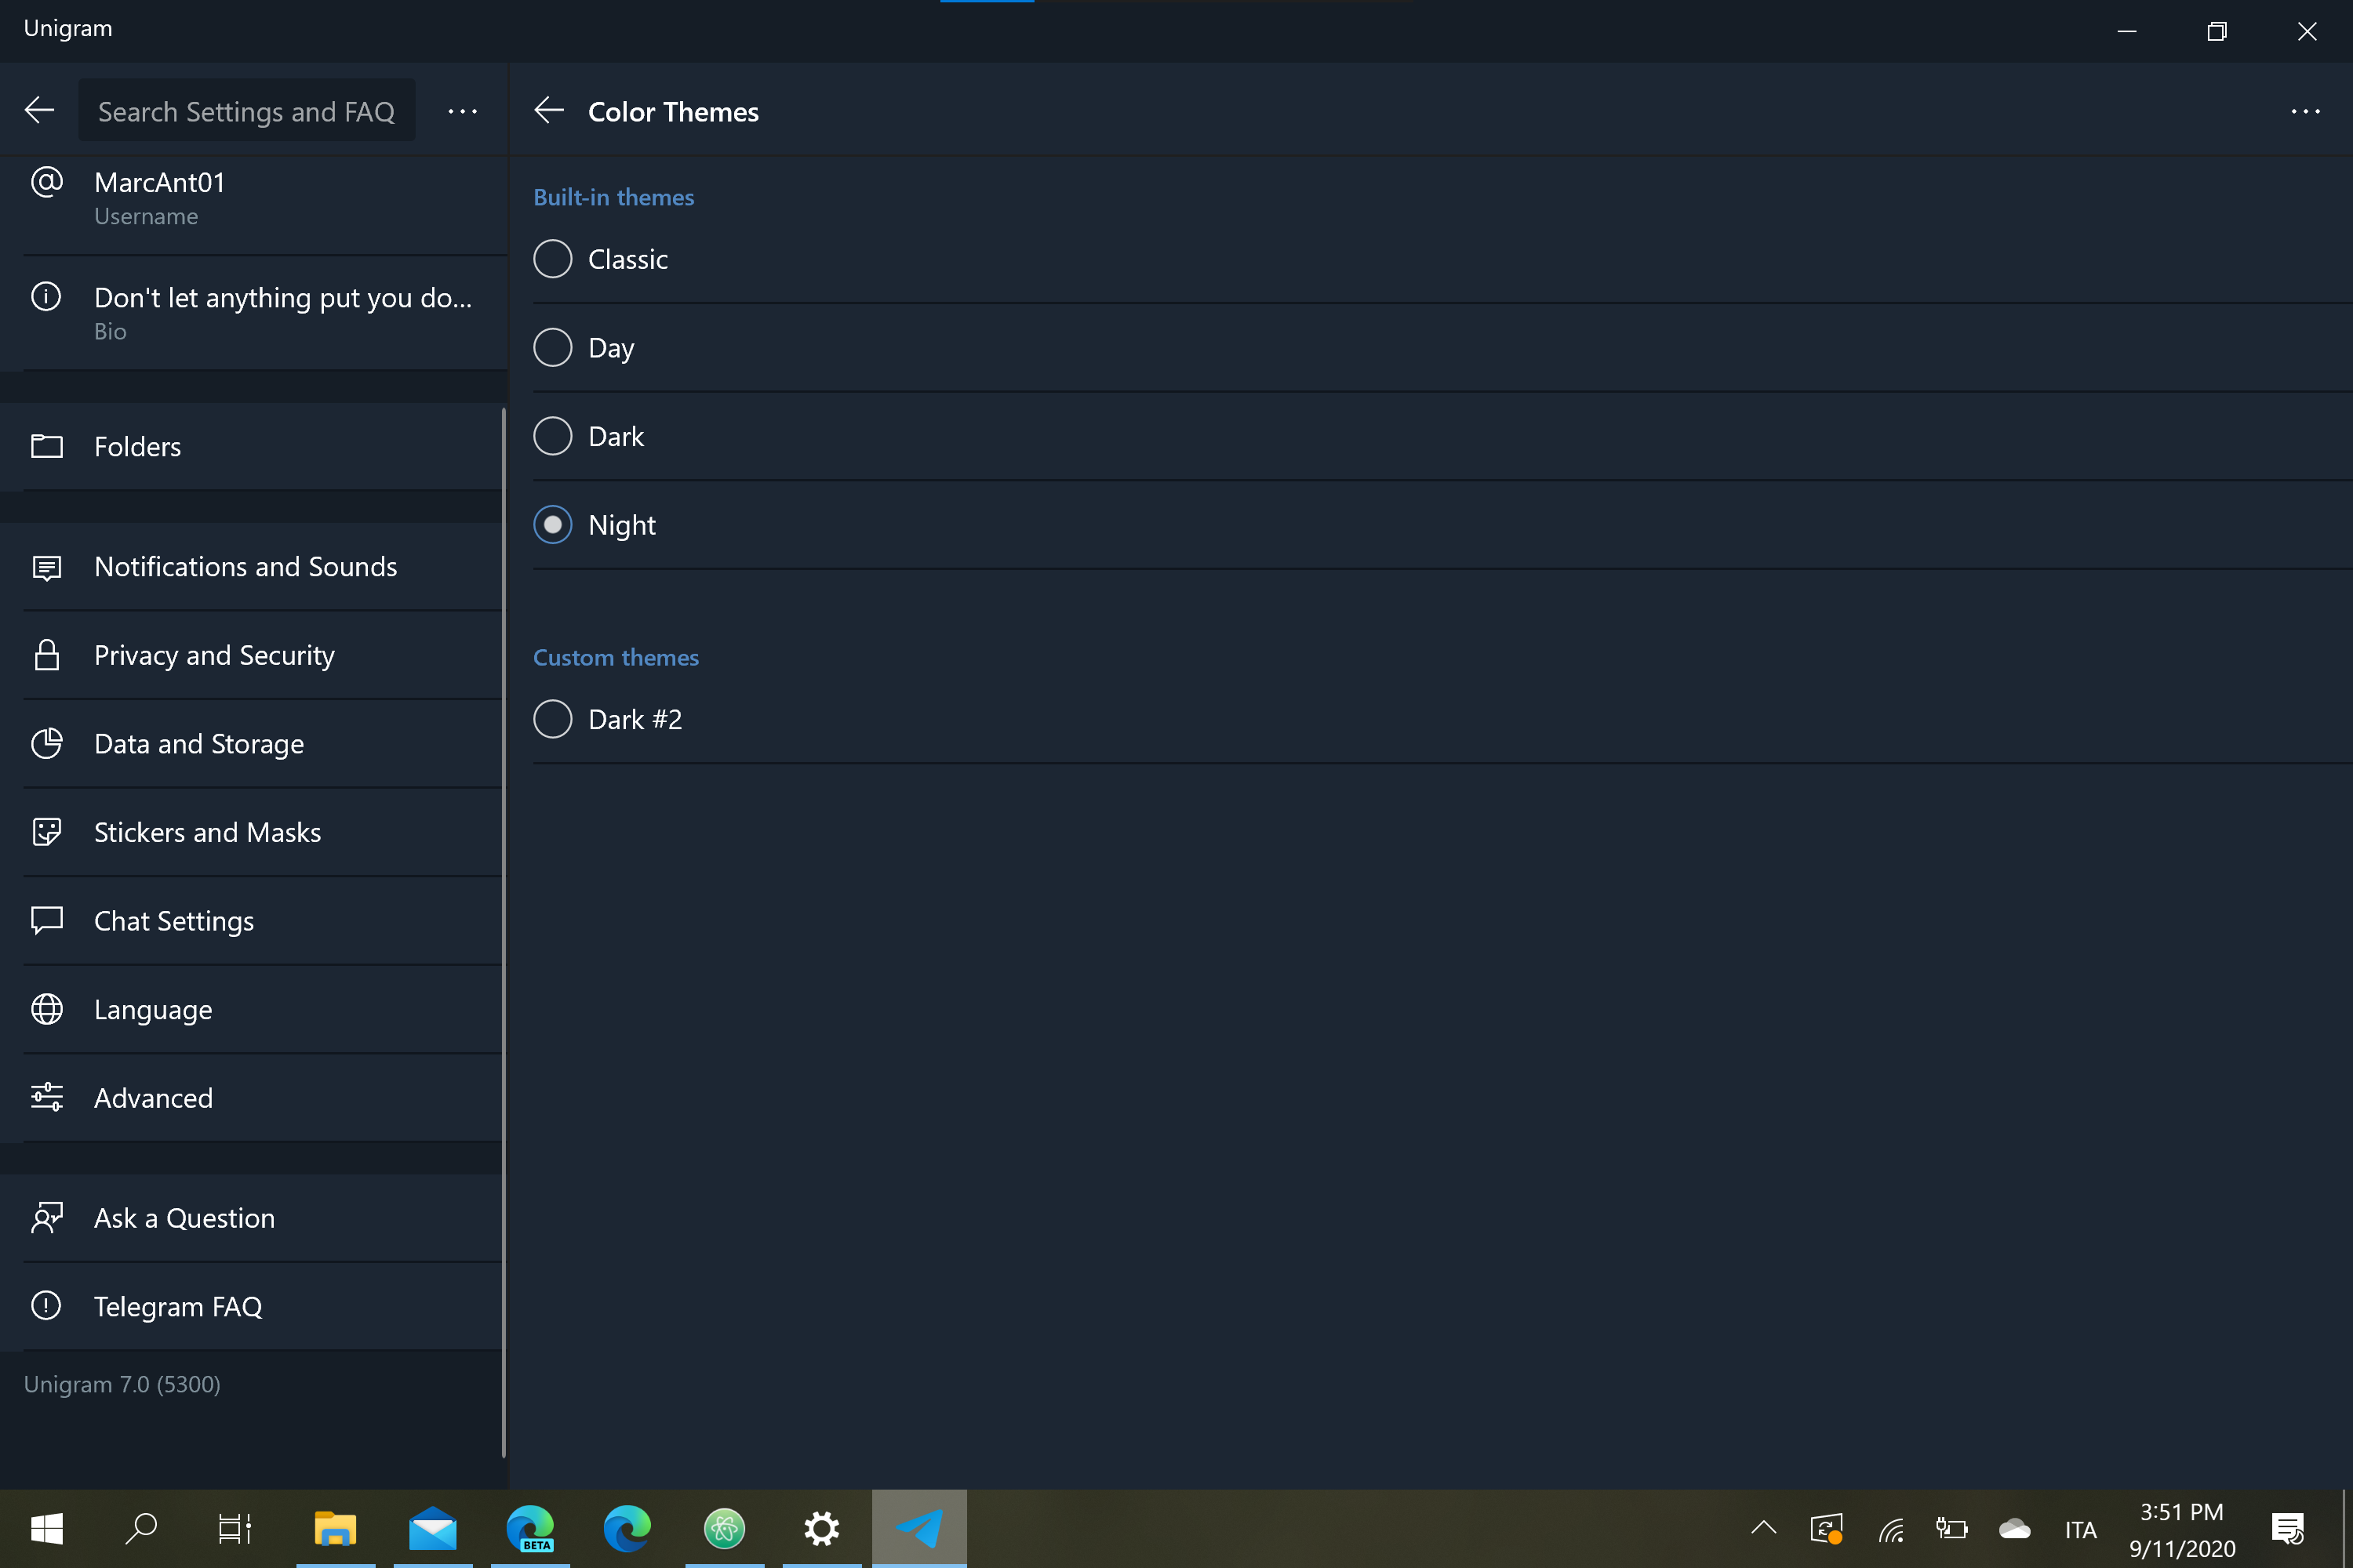2353x1568 pixels.
Task: Select the Dark #2 custom theme
Action: point(552,718)
